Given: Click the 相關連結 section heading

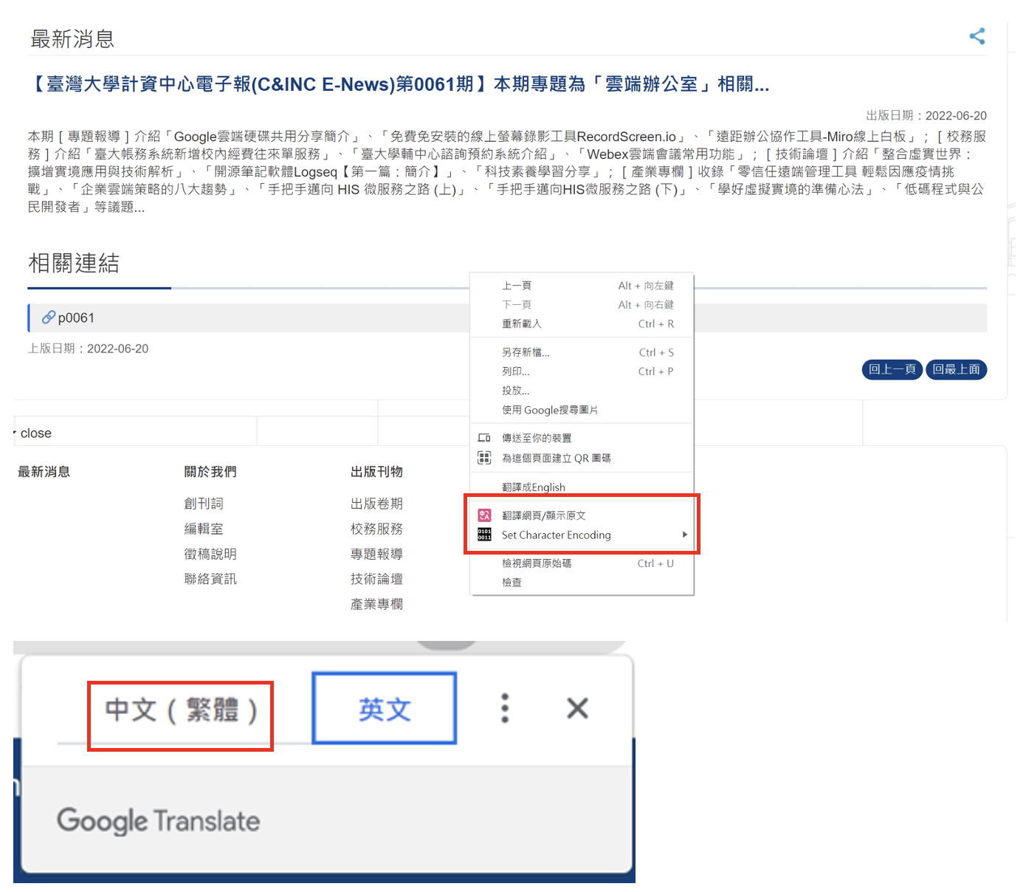Looking at the screenshot, I should tap(74, 263).
